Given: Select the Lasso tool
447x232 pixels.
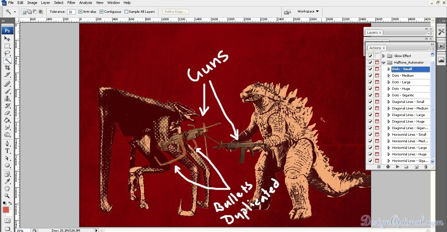Looking at the screenshot, I should pyautogui.click(x=7, y=53).
